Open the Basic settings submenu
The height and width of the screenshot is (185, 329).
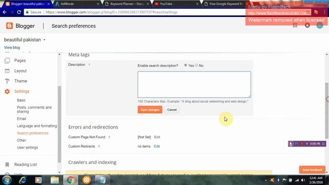click(x=21, y=100)
